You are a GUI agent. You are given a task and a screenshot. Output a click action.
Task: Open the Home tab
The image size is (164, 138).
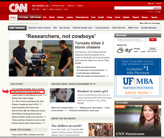pos(13,17)
